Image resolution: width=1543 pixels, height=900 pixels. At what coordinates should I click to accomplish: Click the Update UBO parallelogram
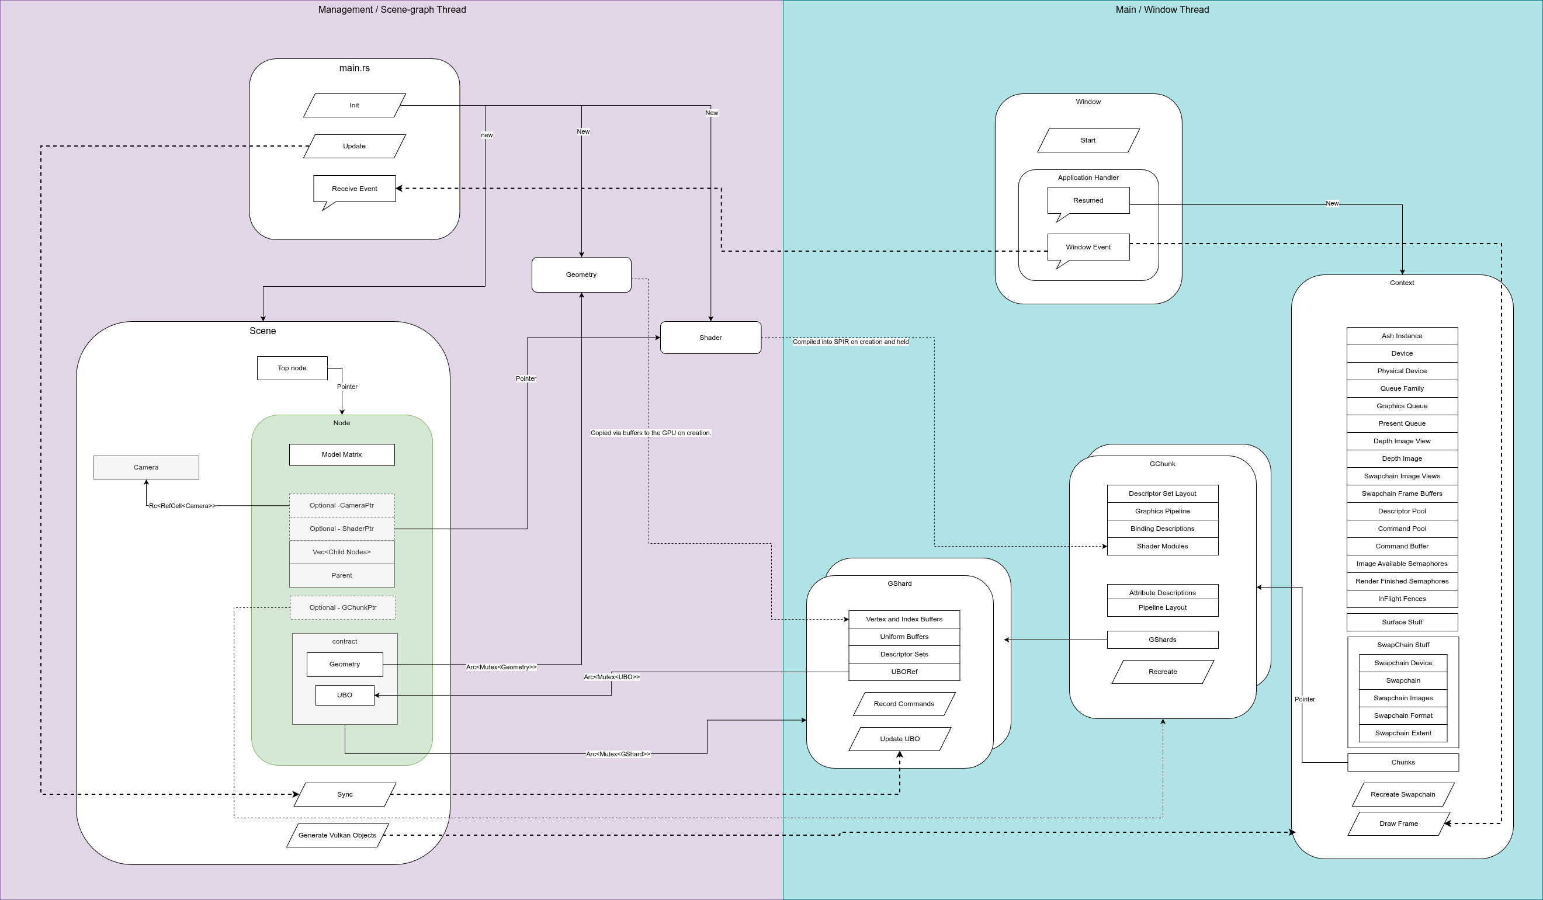coord(900,739)
